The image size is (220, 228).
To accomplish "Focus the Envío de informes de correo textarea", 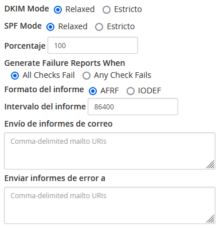I will pyautogui.click(x=110, y=151).
